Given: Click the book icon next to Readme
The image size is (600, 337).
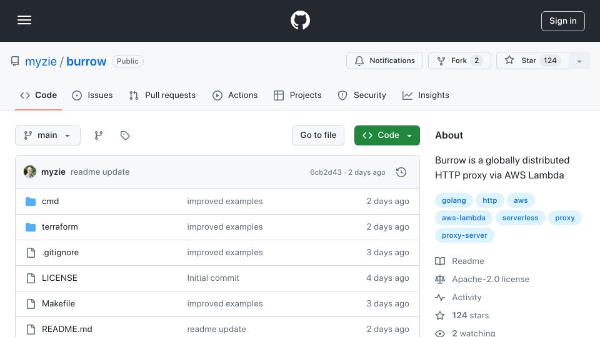Looking at the screenshot, I should 440,261.
